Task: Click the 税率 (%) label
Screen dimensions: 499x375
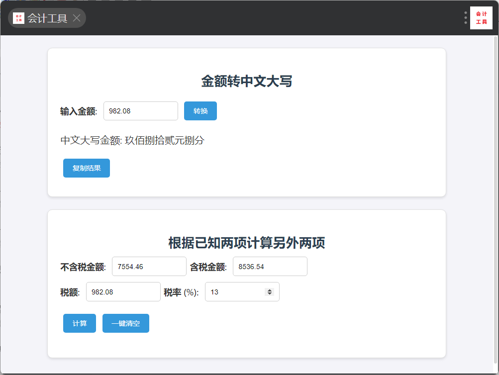Action: point(182,292)
